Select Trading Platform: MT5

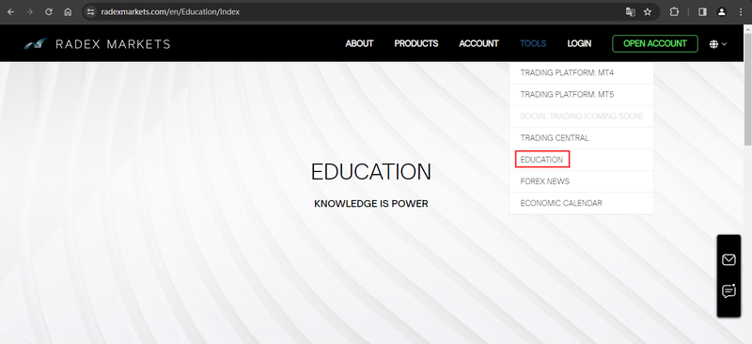click(x=581, y=95)
